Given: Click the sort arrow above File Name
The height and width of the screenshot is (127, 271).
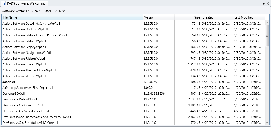Looking at the screenshot, I should pos(72,15).
